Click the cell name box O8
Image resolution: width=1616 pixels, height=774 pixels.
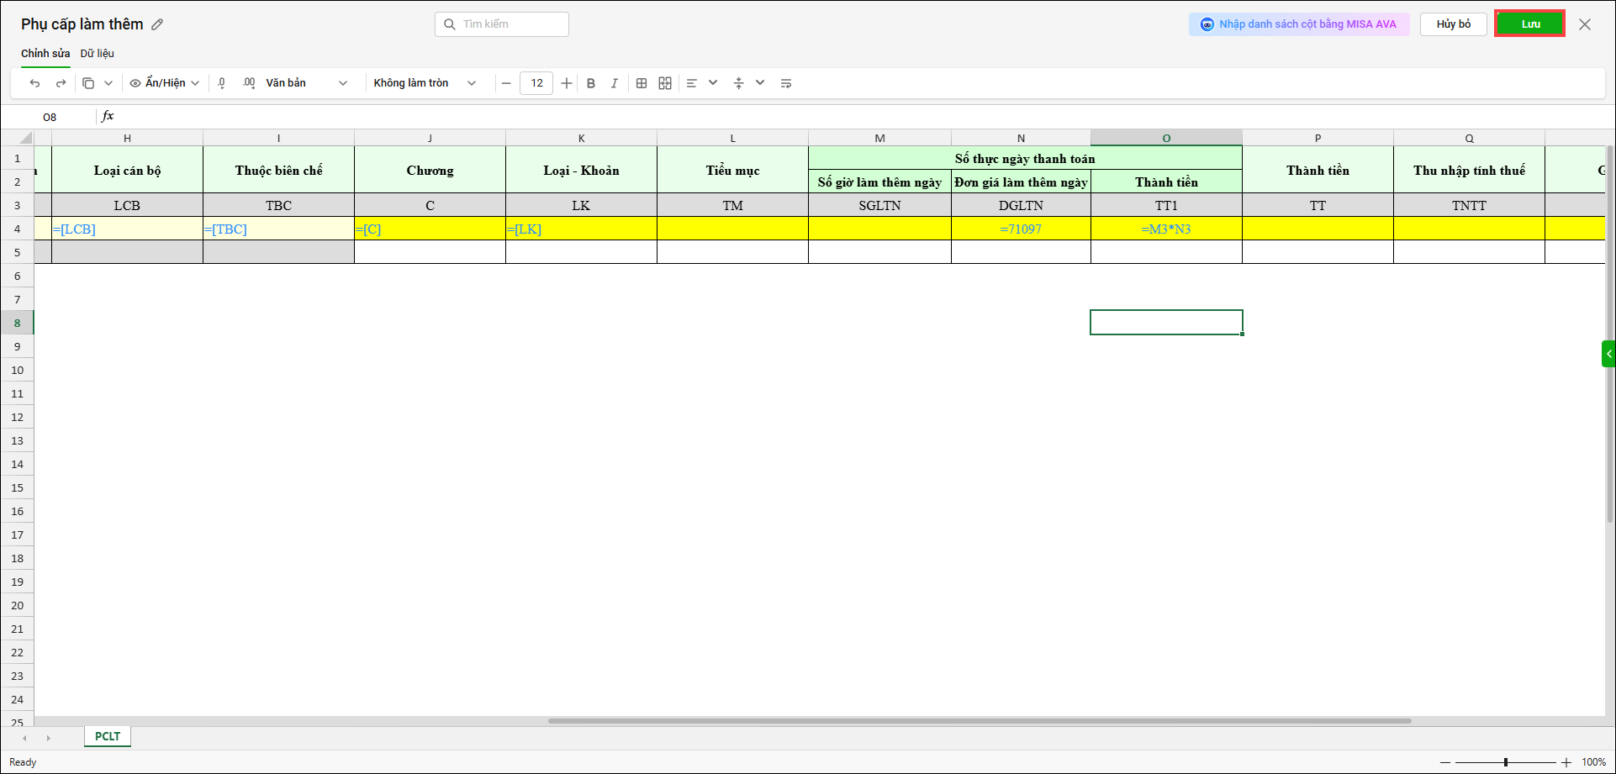[50, 117]
